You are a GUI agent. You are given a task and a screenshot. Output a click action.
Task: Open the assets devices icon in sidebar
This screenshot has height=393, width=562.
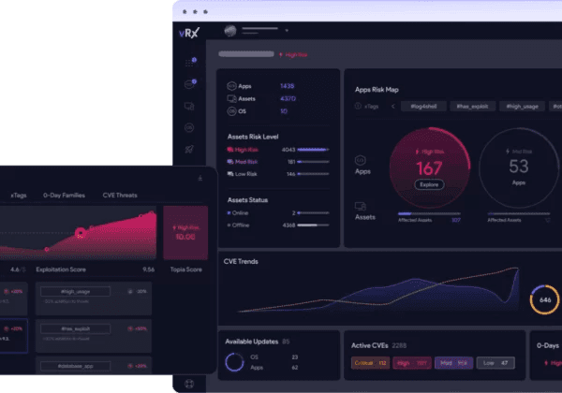pos(189,106)
